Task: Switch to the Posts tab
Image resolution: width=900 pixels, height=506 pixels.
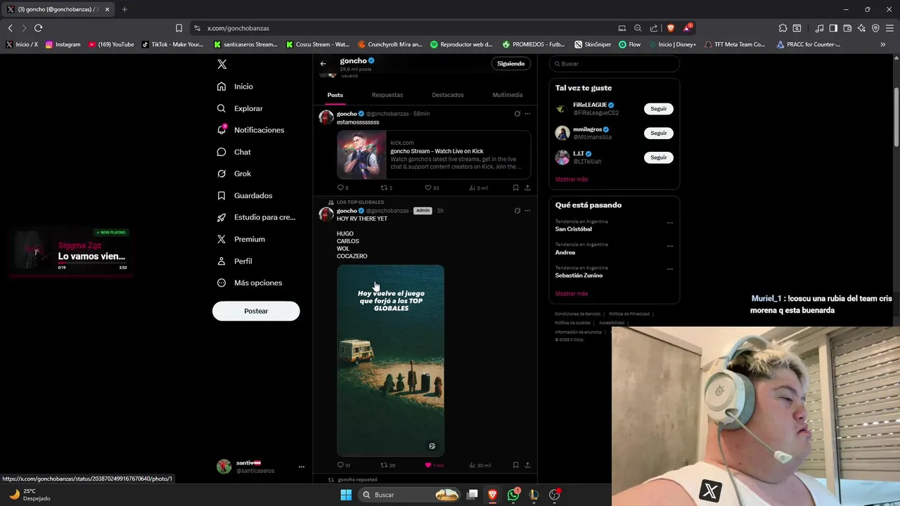Action: click(x=335, y=95)
